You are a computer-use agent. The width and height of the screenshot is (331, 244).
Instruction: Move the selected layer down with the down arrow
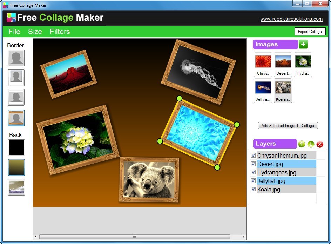click(x=311, y=144)
